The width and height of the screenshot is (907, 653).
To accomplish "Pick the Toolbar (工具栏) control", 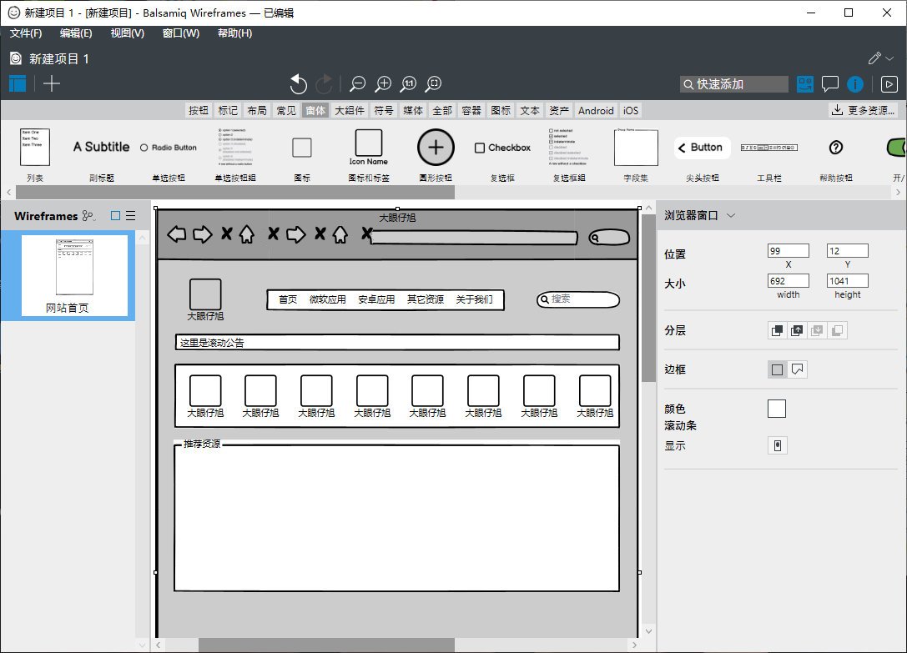I will tap(768, 148).
